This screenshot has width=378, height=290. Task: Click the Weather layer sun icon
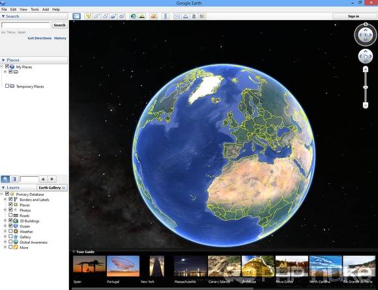coord(16,231)
